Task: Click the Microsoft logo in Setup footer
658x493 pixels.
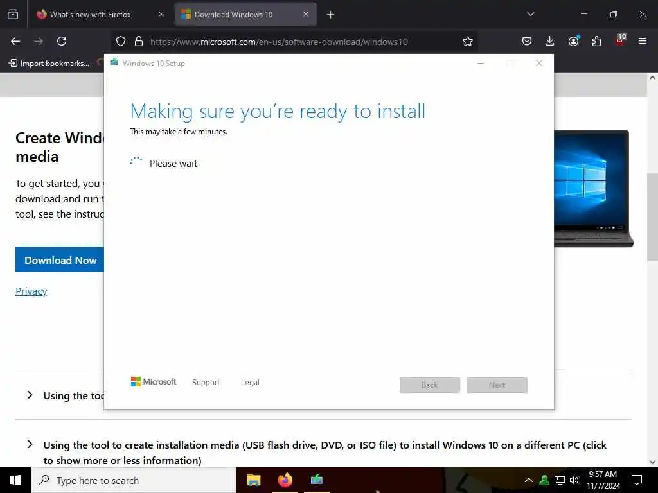Action: (x=154, y=381)
